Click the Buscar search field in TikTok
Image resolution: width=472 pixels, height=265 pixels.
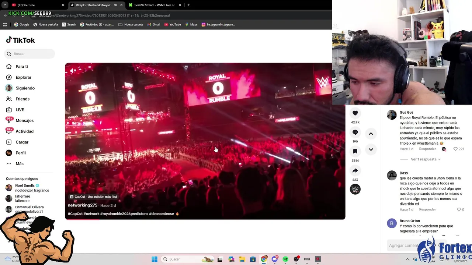[30, 54]
